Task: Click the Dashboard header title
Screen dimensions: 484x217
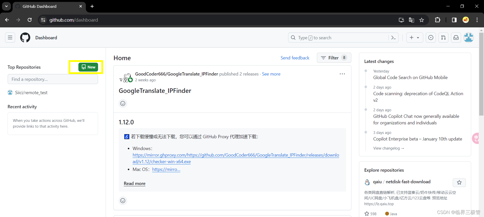Action: (x=46, y=38)
